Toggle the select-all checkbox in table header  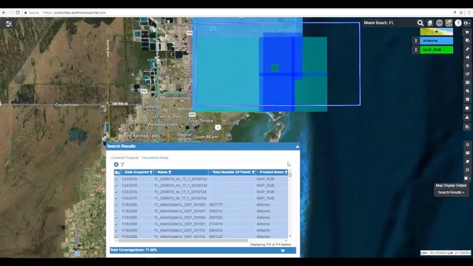click(116, 173)
